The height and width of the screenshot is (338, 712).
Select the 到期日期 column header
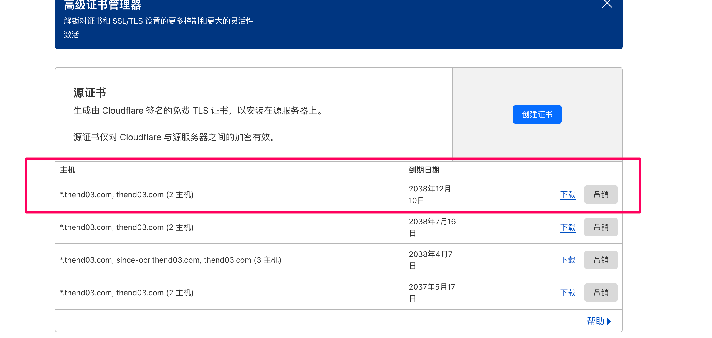424,170
